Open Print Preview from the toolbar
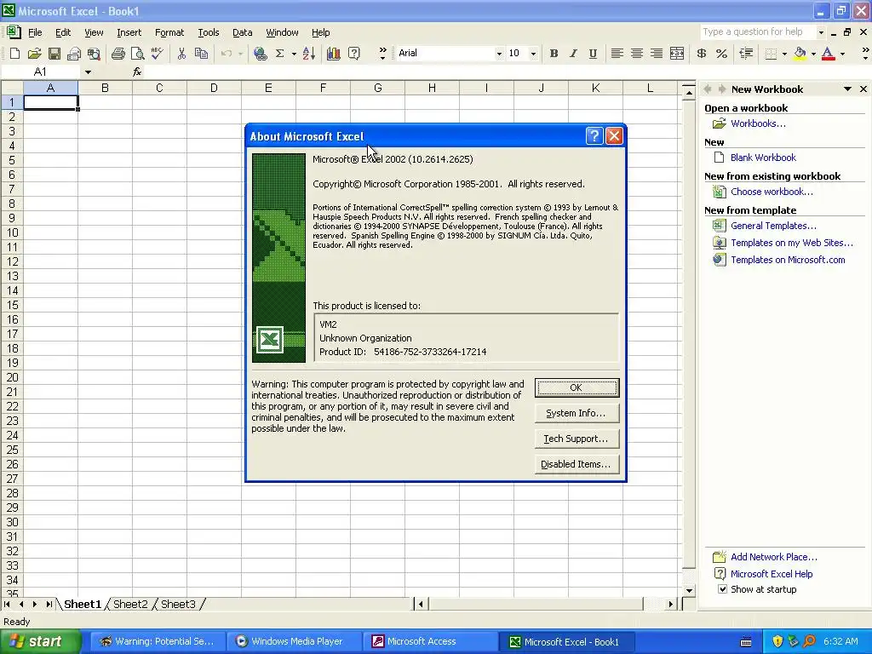 [137, 54]
